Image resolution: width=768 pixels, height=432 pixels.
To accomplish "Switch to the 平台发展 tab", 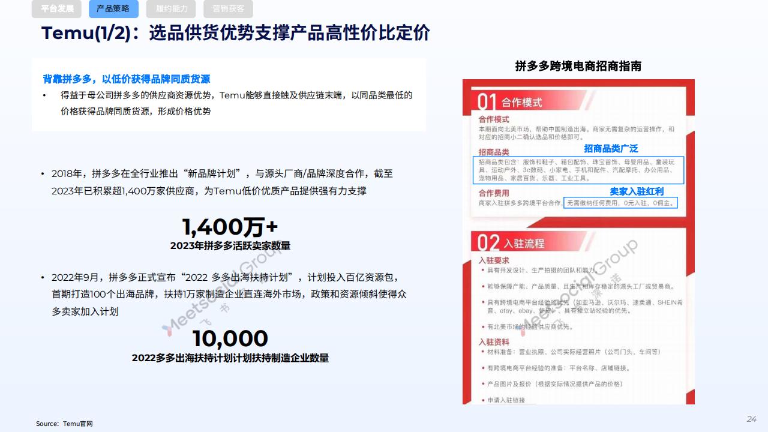I will click(x=56, y=9).
